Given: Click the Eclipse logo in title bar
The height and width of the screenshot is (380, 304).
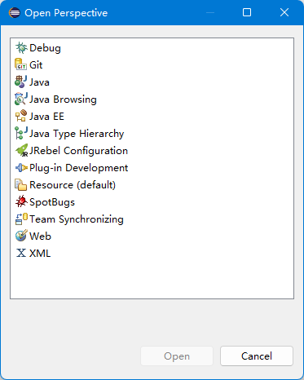Looking at the screenshot, I should point(15,13).
